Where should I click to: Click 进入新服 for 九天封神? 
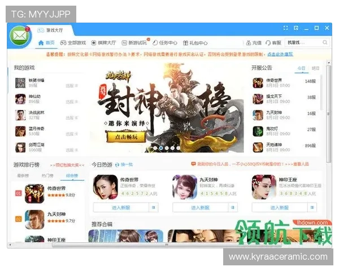[200, 207]
